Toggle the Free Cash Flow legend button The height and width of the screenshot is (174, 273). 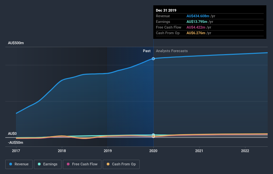82,164
